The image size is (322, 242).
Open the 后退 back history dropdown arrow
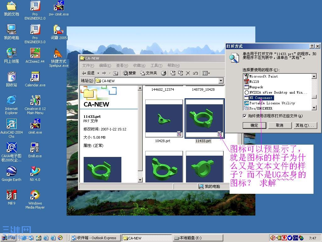coord(98,73)
